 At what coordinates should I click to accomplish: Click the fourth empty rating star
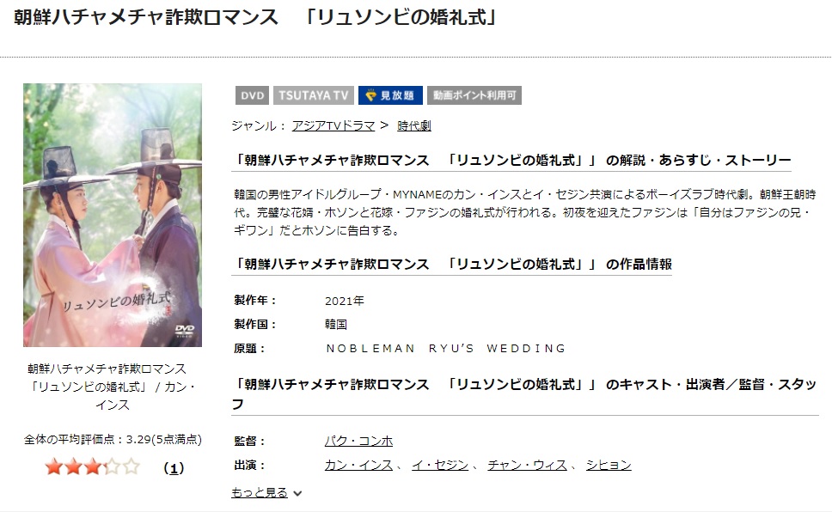click(112, 467)
